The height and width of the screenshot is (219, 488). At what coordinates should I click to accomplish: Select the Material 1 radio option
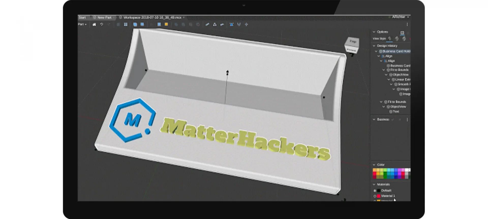click(375, 196)
